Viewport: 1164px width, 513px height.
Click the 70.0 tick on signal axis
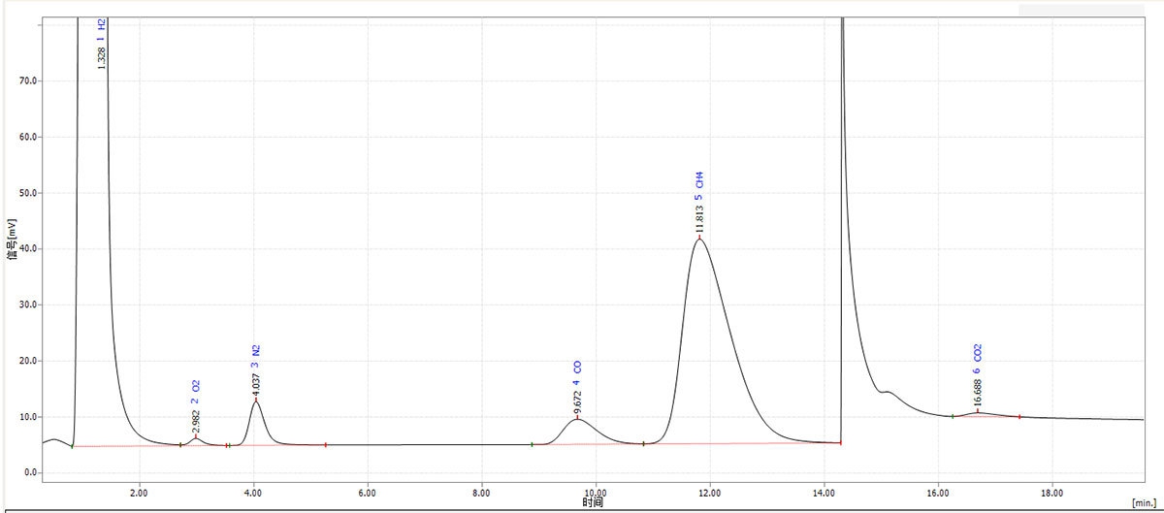coord(27,80)
